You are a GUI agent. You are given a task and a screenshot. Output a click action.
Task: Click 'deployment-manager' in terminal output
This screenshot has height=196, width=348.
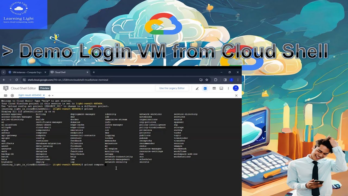click(83, 114)
